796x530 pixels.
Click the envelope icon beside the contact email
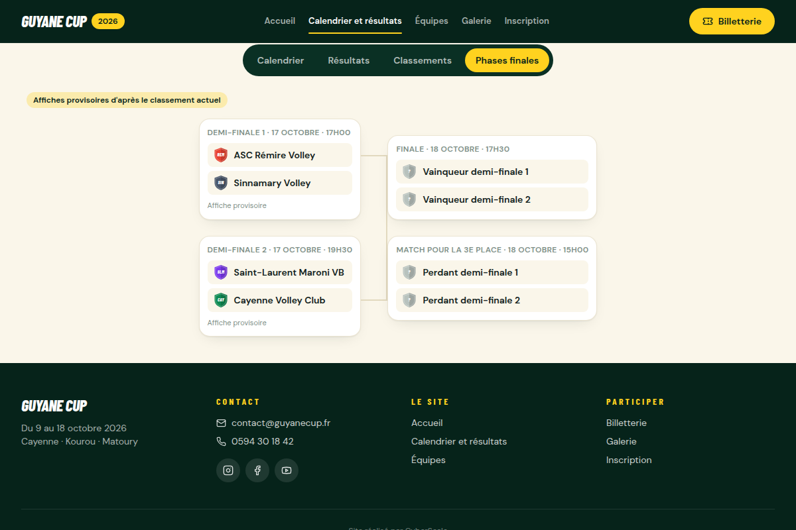(222, 423)
